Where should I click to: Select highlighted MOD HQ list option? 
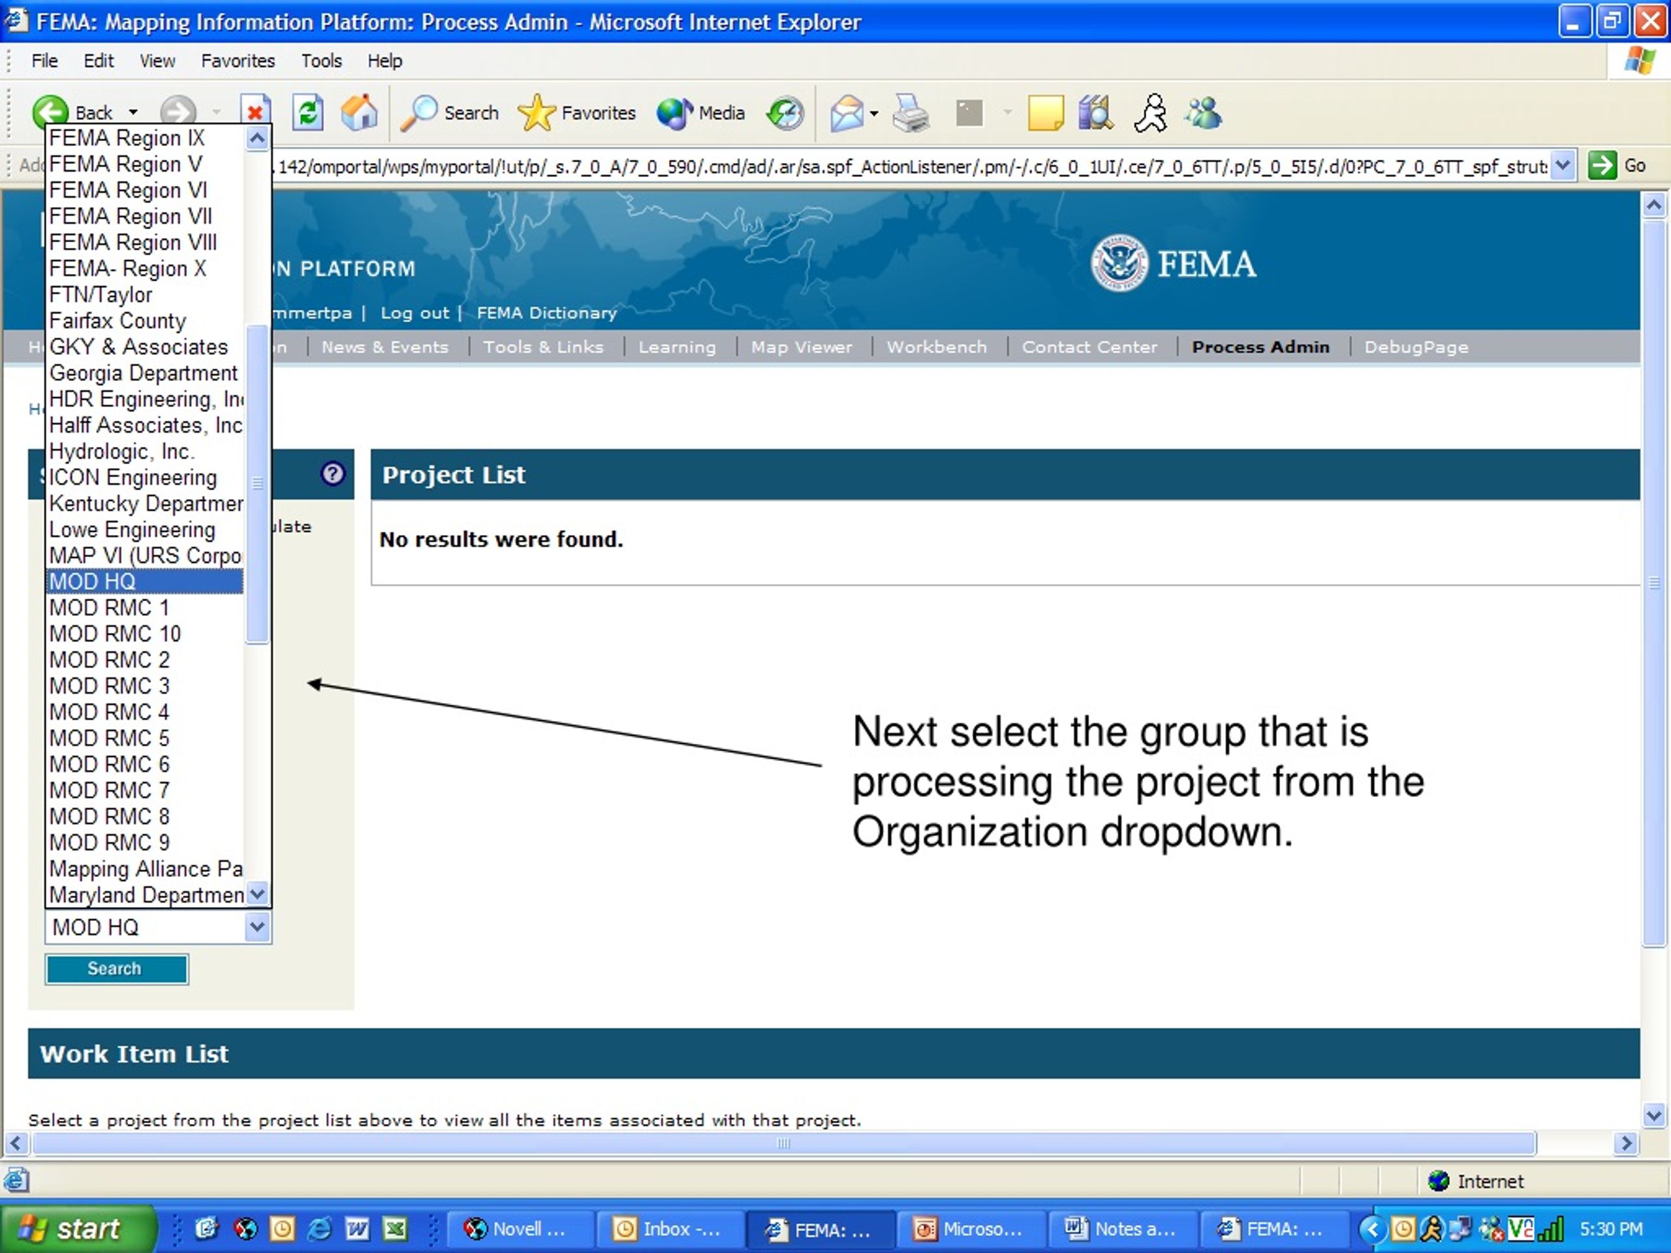point(145,581)
